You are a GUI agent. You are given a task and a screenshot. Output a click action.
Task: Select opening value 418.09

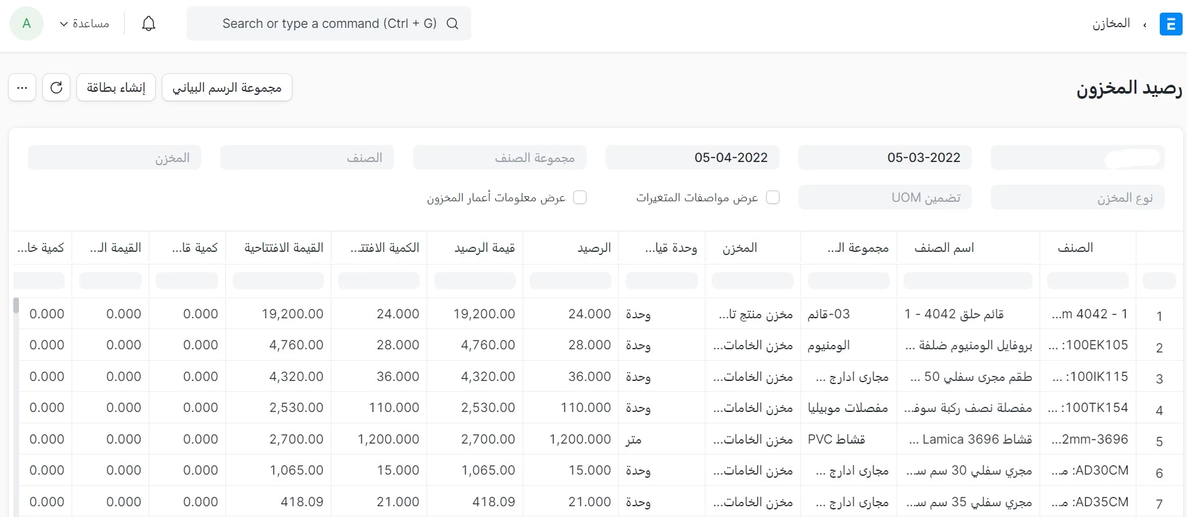278,502
